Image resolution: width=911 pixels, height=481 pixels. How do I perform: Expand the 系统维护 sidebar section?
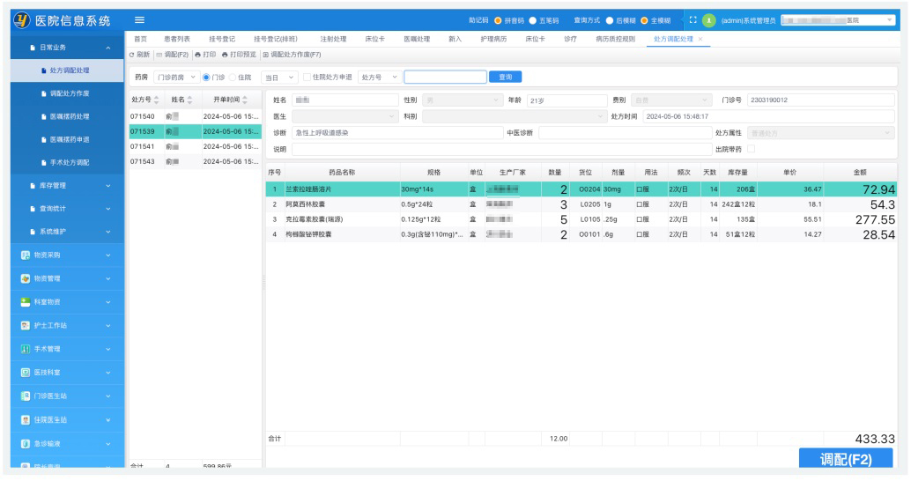tap(67, 232)
